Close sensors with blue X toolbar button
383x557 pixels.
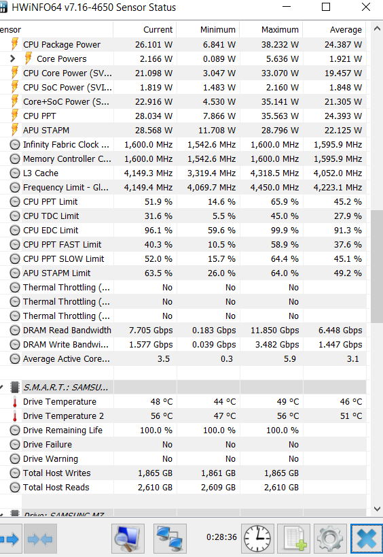click(x=367, y=539)
